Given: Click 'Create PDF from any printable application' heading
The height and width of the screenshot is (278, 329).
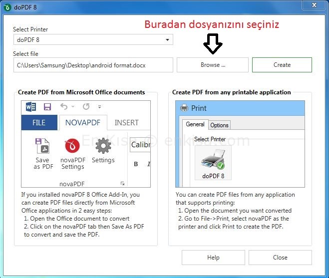Looking at the screenshot, I should (232, 92).
